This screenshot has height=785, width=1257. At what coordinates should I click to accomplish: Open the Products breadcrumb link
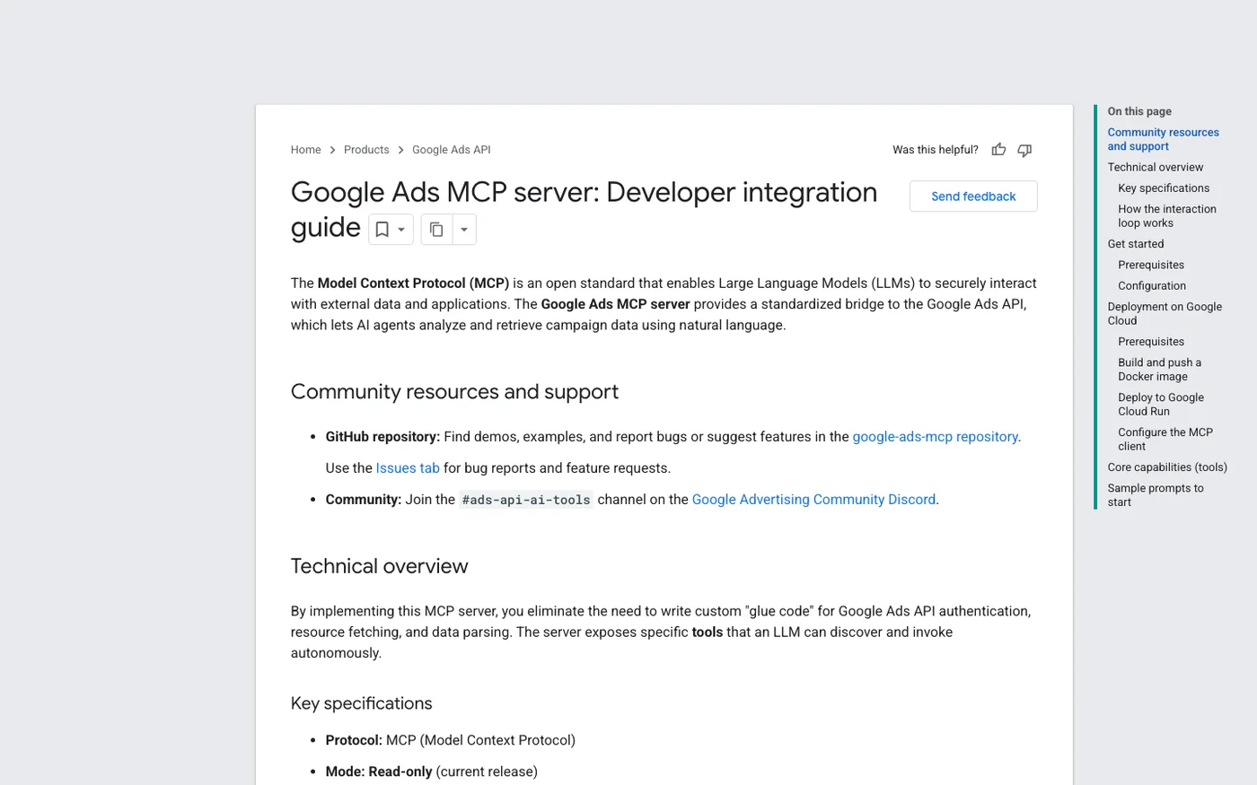366,150
